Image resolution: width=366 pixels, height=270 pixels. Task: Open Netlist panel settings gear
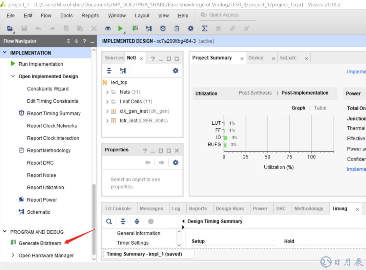pos(175,70)
